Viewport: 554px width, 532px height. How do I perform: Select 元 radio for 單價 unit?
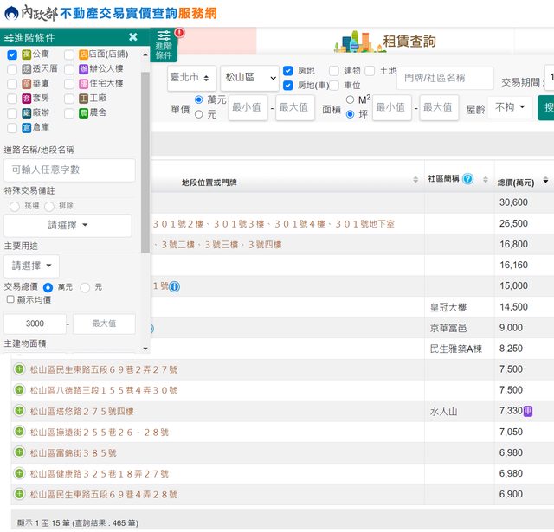[x=199, y=114]
